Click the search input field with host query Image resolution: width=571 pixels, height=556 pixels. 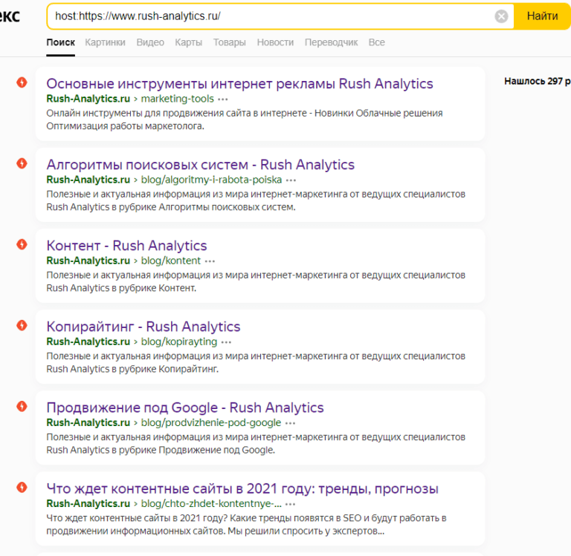click(268, 16)
